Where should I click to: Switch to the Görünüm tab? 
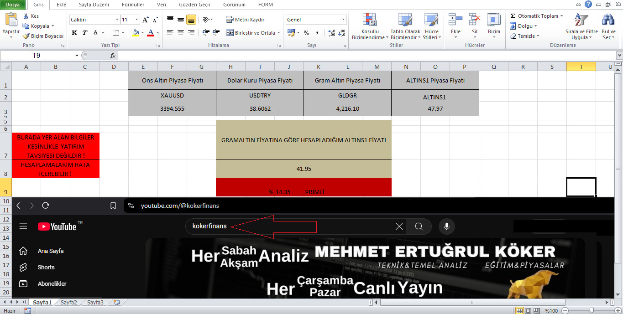coord(234,5)
